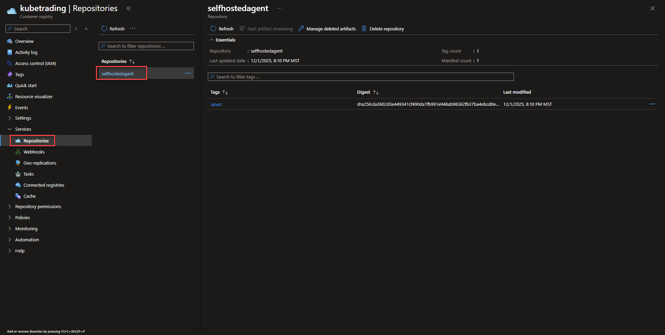Sort by Digest column arrows
The width and height of the screenshot is (665, 335).
pyautogui.click(x=376, y=92)
